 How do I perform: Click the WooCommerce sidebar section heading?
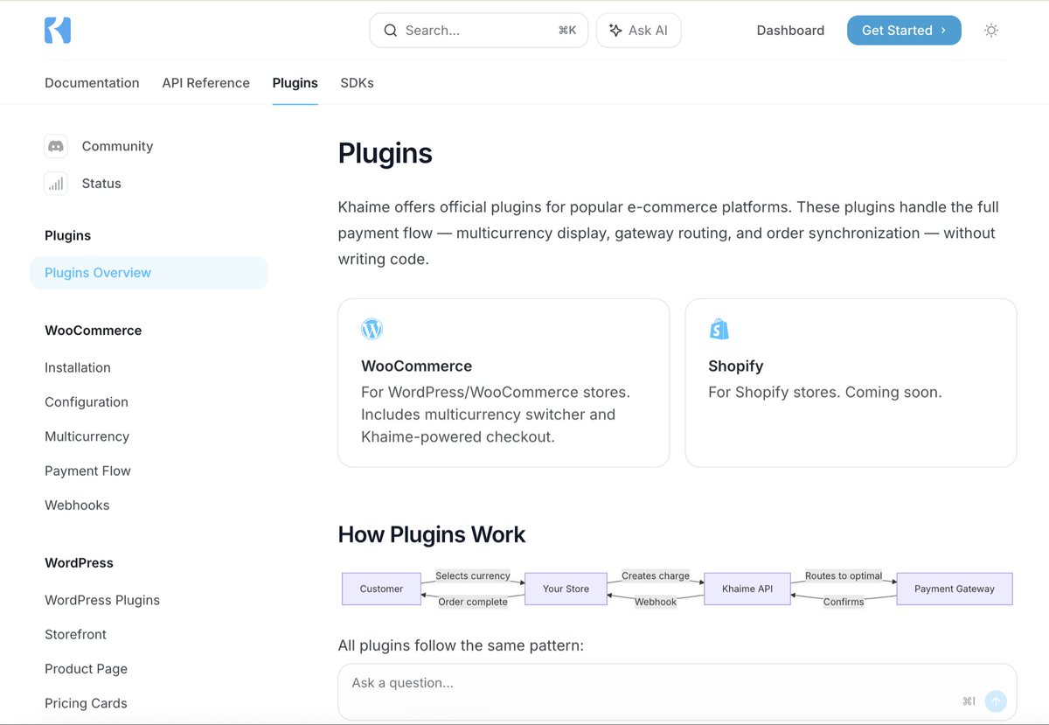pos(93,331)
